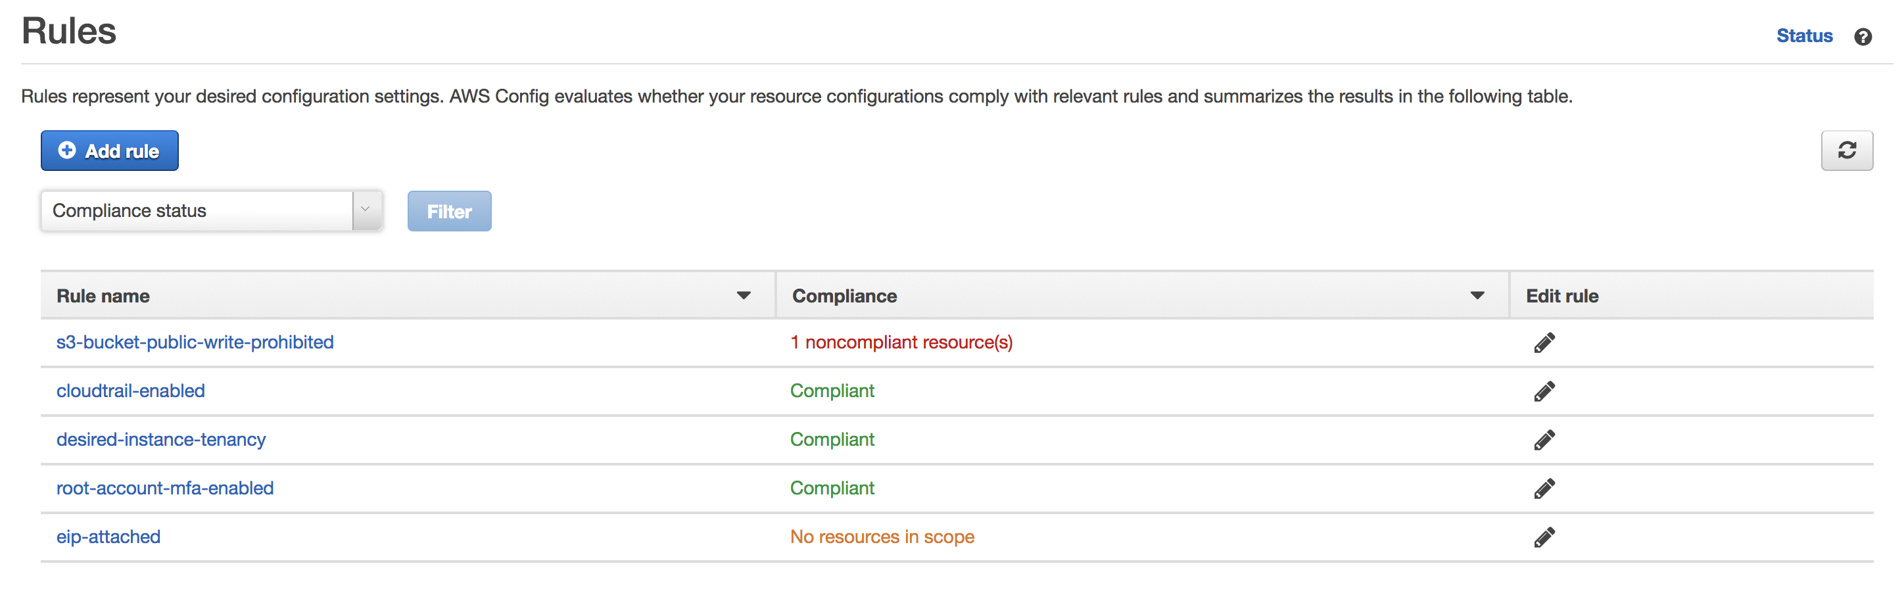Sort by Compliance column arrow
This screenshot has height=597, width=1904.
click(x=1477, y=296)
